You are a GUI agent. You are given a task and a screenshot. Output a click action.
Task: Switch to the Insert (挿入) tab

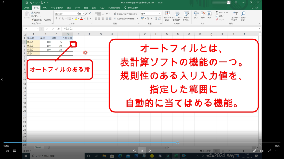(44, 8)
